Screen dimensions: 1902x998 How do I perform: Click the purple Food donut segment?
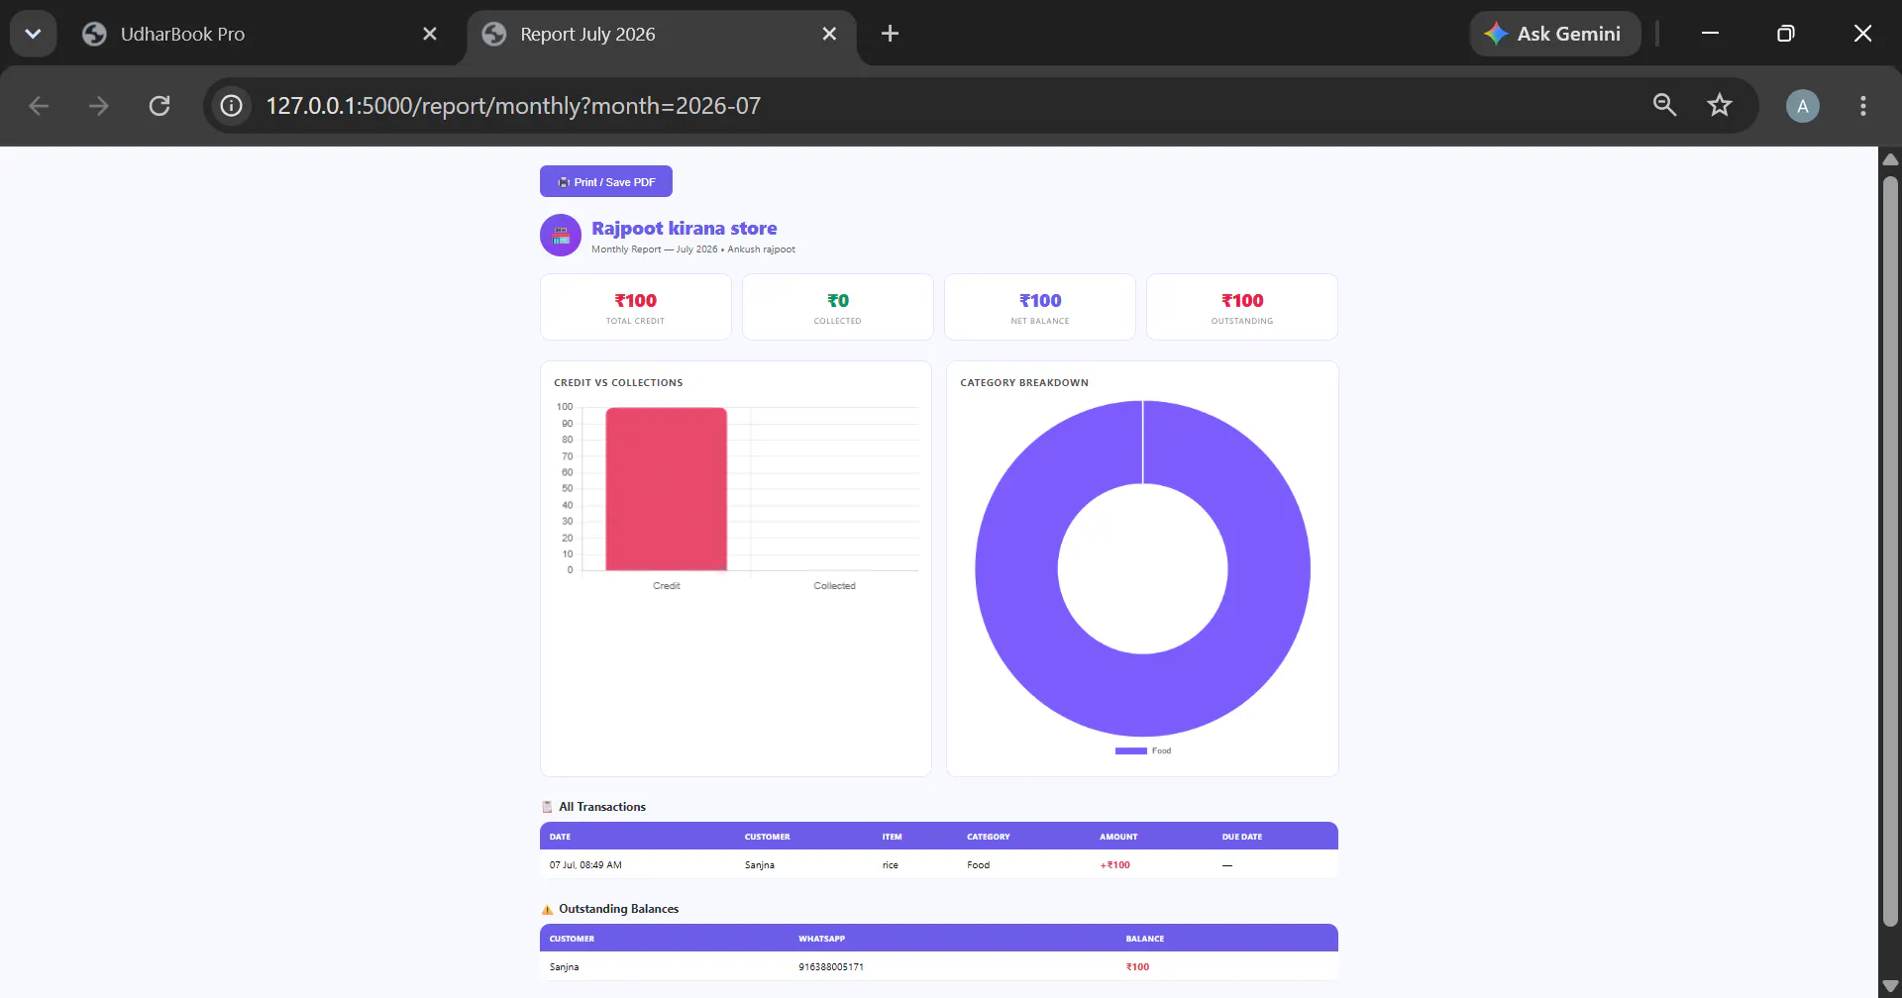coord(1142,695)
